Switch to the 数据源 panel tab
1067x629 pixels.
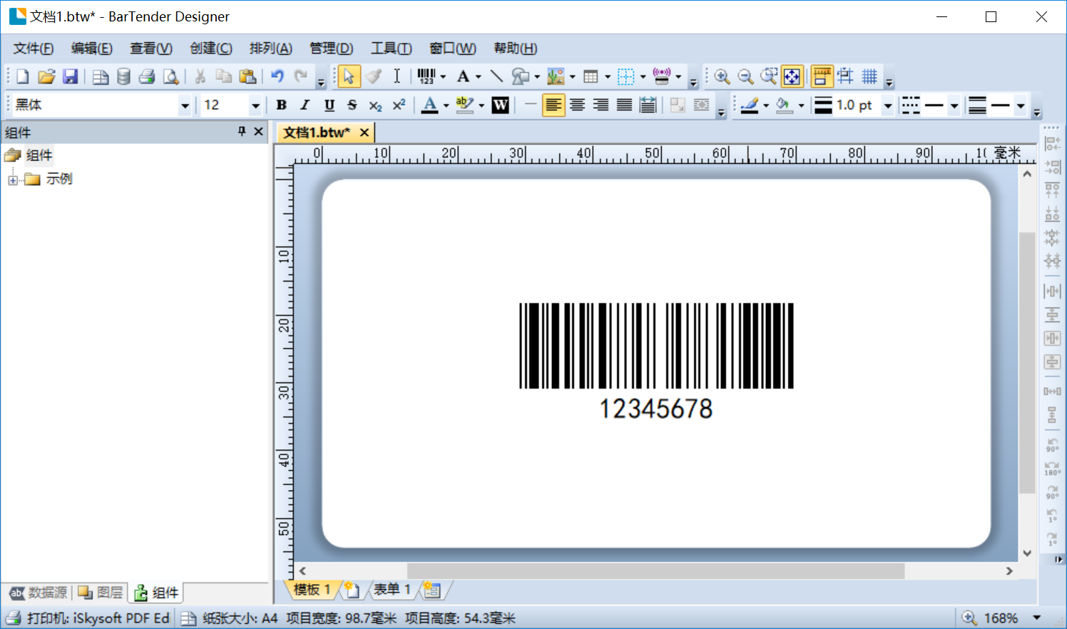click(x=39, y=593)
